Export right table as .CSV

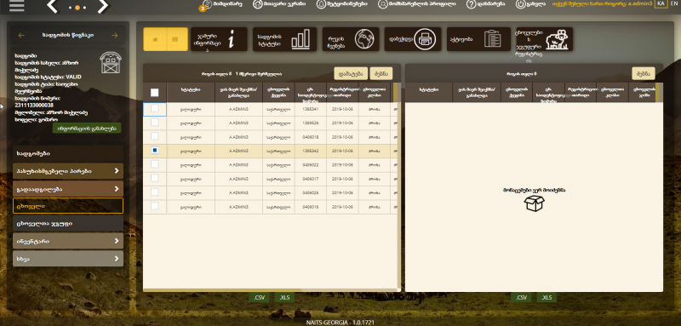521,297
